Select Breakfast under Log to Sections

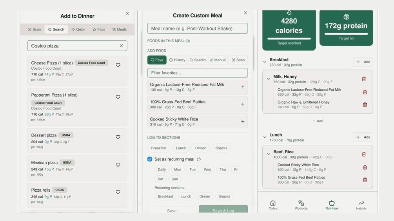point(159,148)
